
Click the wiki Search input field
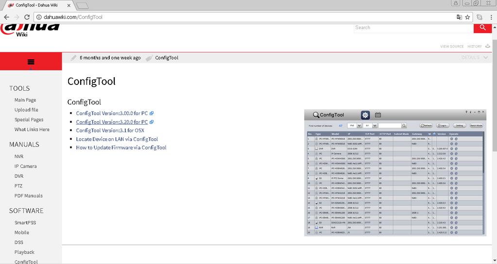tap(413, 28)
